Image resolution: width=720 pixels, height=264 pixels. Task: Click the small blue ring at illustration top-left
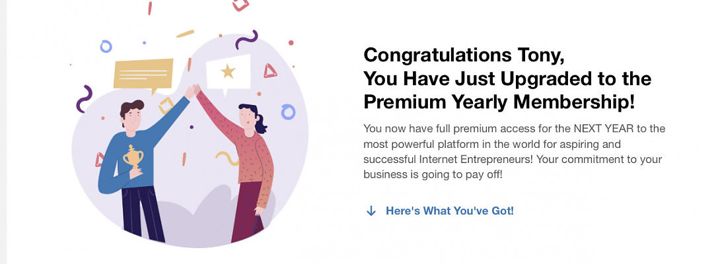(106, 46)
